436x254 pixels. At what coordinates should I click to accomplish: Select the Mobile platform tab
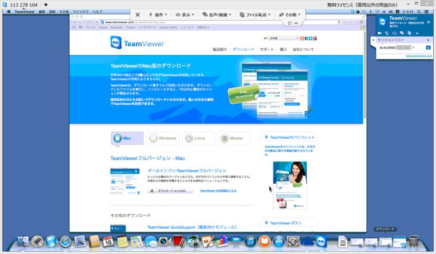coord(234,138)
